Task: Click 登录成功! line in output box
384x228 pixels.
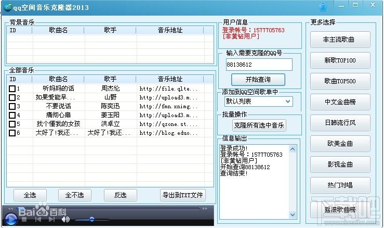Action: 234,148
